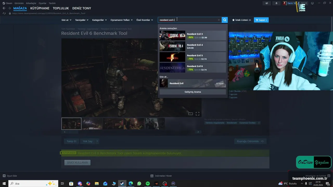The image size is (333, 187).
Task: Click the Oyun Ekle plus icon
Action: pos(4,176)
